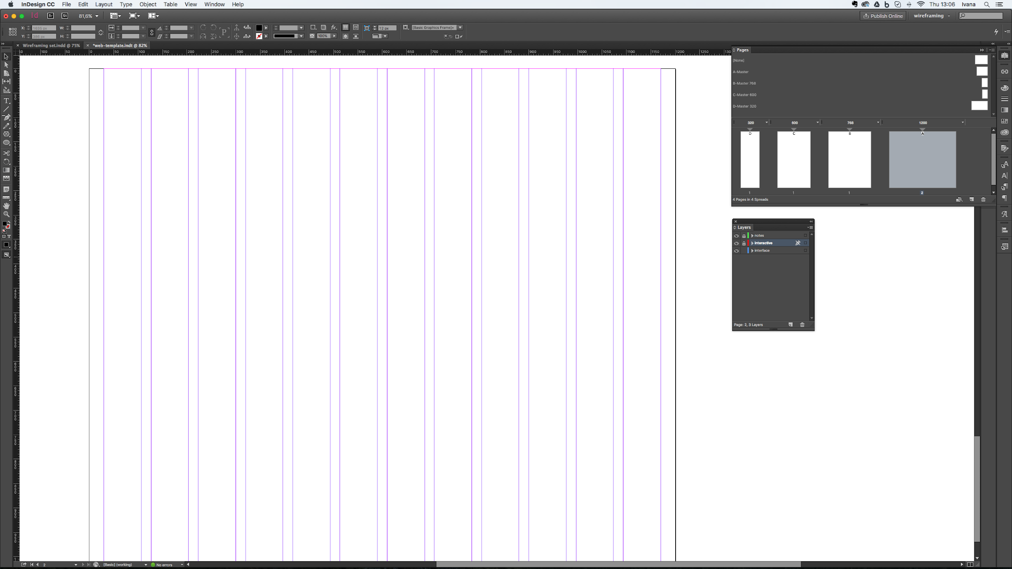1012x569 pixels.
Task: Create a new layer in Layers panel
Action: (x=790, y=325)
